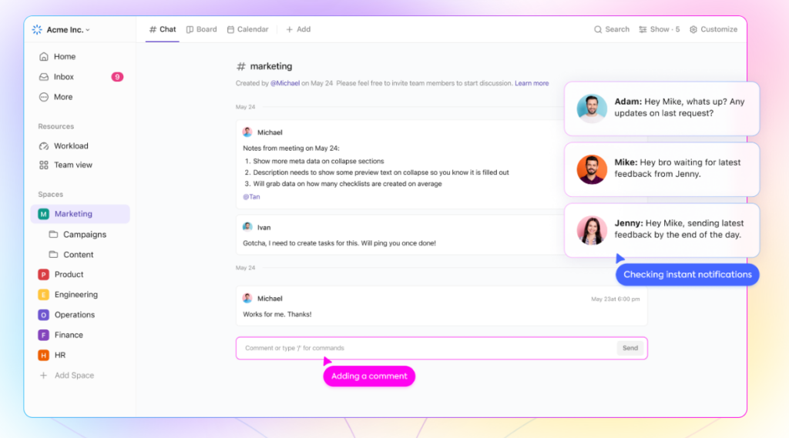Image resolution: width=789 pixels, height=438 pixels.
Task: Click Jenny's profile photo
Action: [592, 230]
